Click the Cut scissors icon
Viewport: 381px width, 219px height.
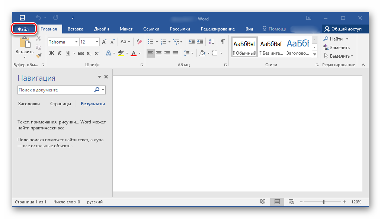pyautogui.click(x=38, y=39)
